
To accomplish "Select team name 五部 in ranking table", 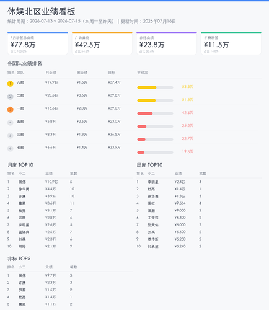I will tap(20, 122).
